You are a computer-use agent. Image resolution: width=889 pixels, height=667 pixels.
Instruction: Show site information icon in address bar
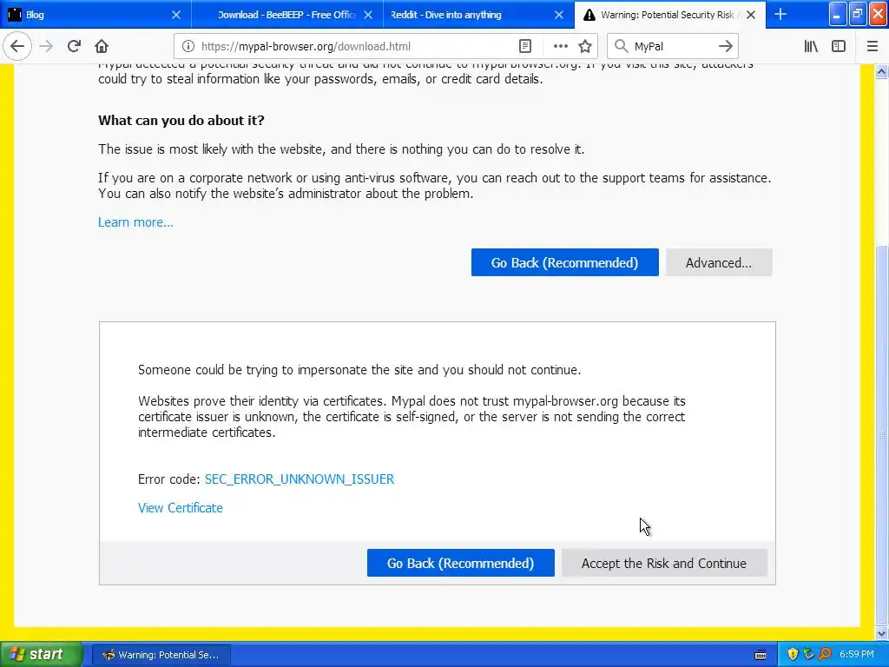188,47
